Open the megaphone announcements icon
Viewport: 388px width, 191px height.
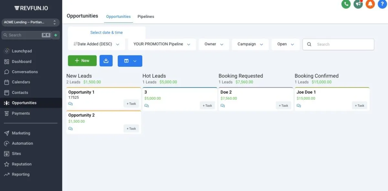358,4
